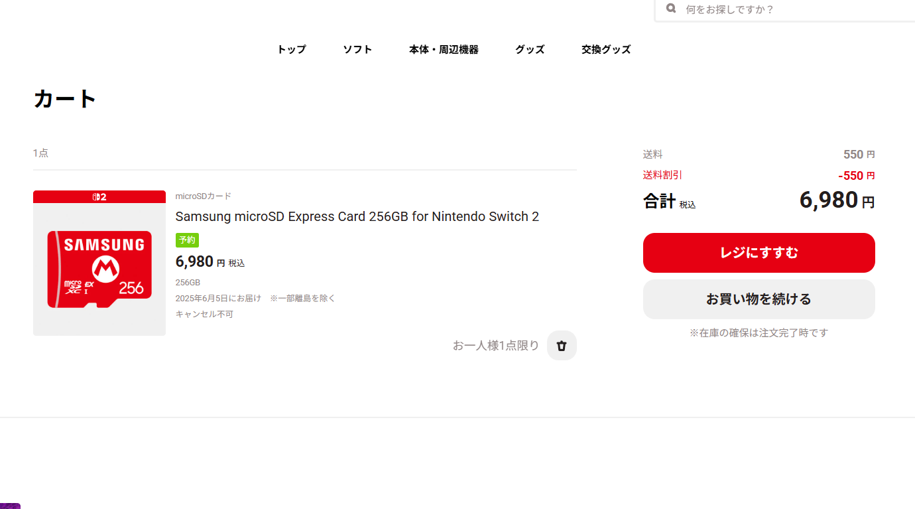Open the グッズ navigation menu
Screen dimensions: 915x509
point(530,50)
